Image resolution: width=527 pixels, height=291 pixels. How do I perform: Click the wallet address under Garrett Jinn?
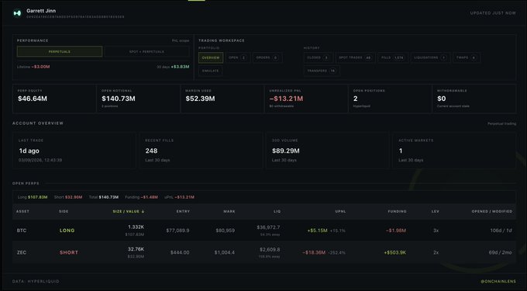pyautogui.click(x=75, y=17)
